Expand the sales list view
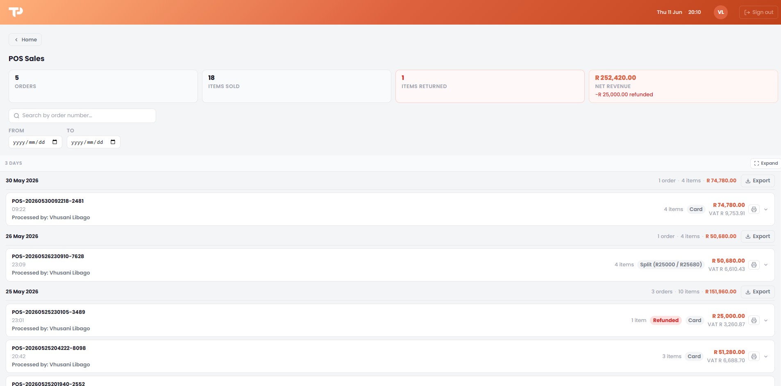The image size is (781, 386). click(765, 163)
